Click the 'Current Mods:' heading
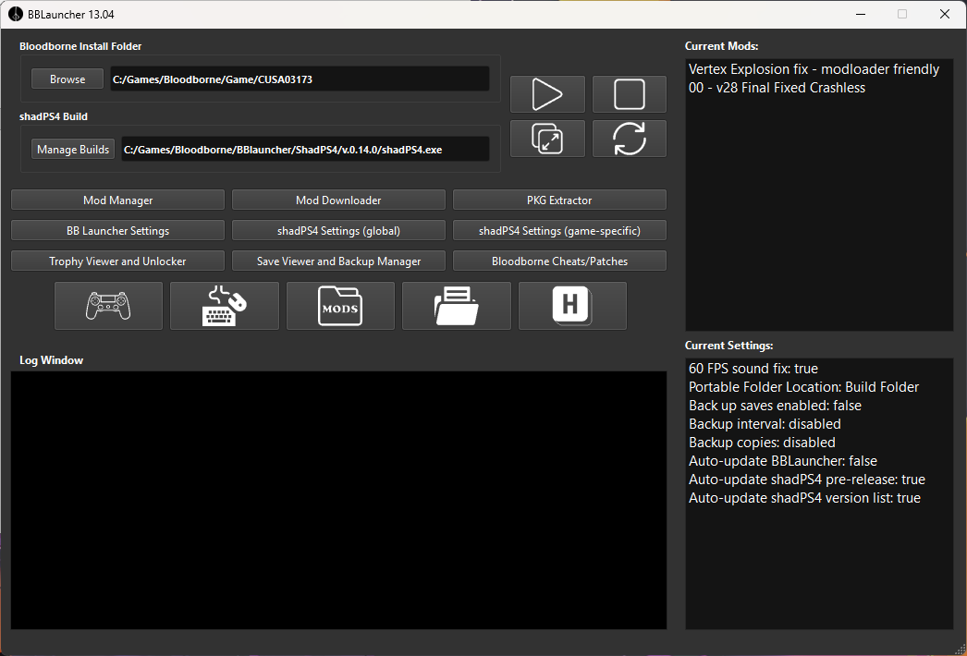Viewport: 967px width, 656px height. [x=721, y=46]
